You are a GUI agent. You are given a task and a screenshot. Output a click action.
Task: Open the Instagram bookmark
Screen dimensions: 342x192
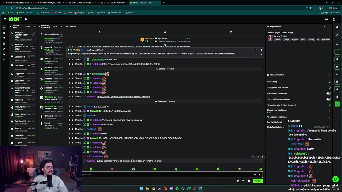(80, 13)
